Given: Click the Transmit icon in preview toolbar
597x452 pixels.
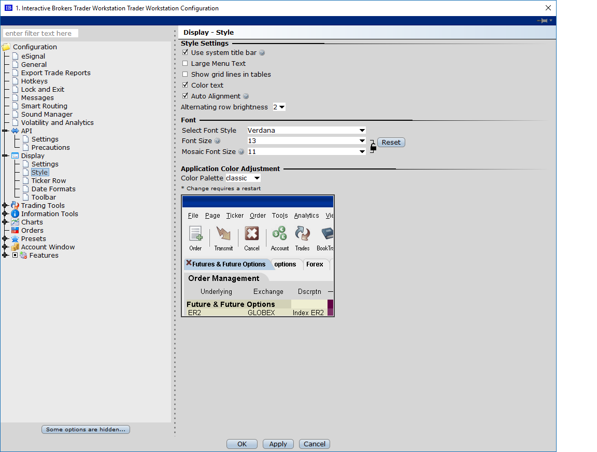Looking at the screenshot, I should pos(223,233).
